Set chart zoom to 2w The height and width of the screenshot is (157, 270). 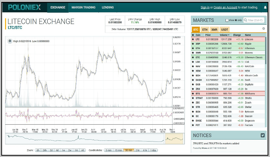[70, 150]
